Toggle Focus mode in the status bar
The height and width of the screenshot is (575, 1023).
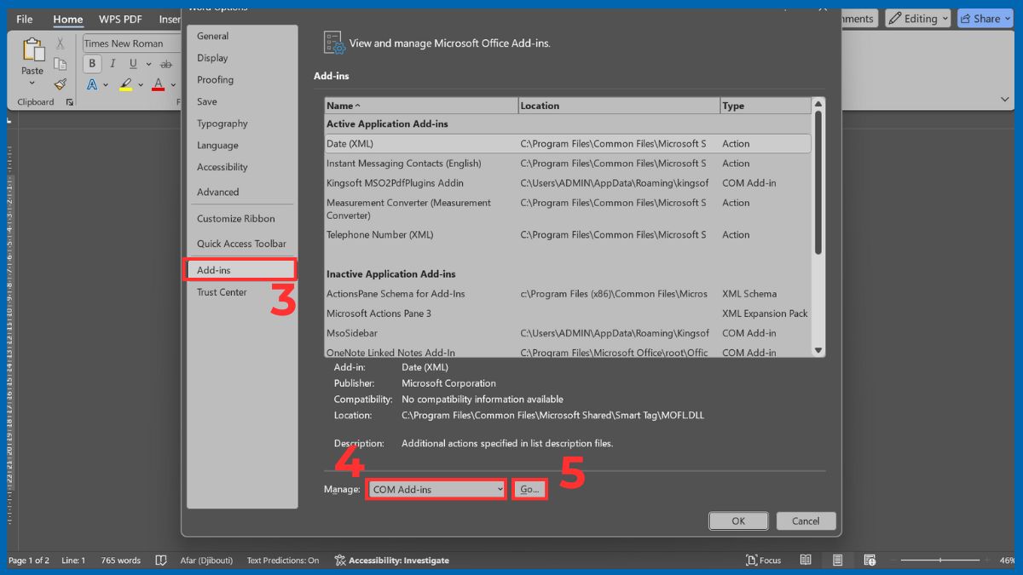click(763, 560)
